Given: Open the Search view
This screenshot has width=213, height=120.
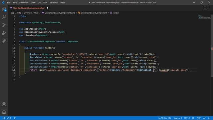Looking at the screenshot, I should tap(4, 17).
